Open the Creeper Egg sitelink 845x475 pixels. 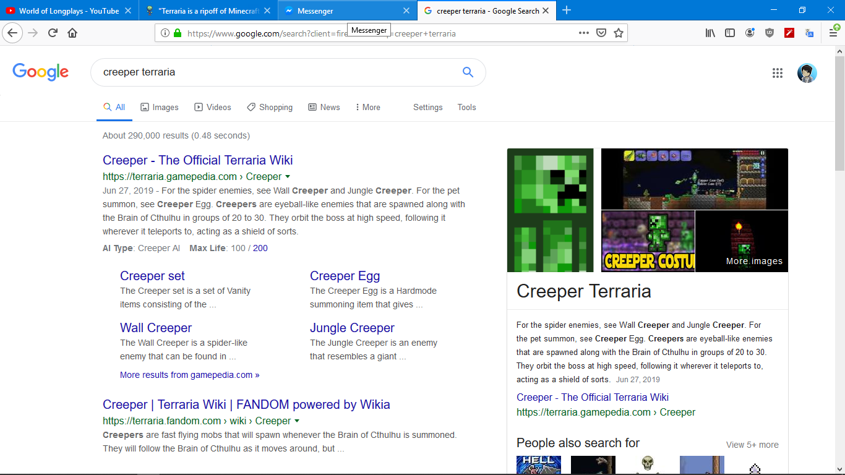pyautogui.click(x=345, y=276)
